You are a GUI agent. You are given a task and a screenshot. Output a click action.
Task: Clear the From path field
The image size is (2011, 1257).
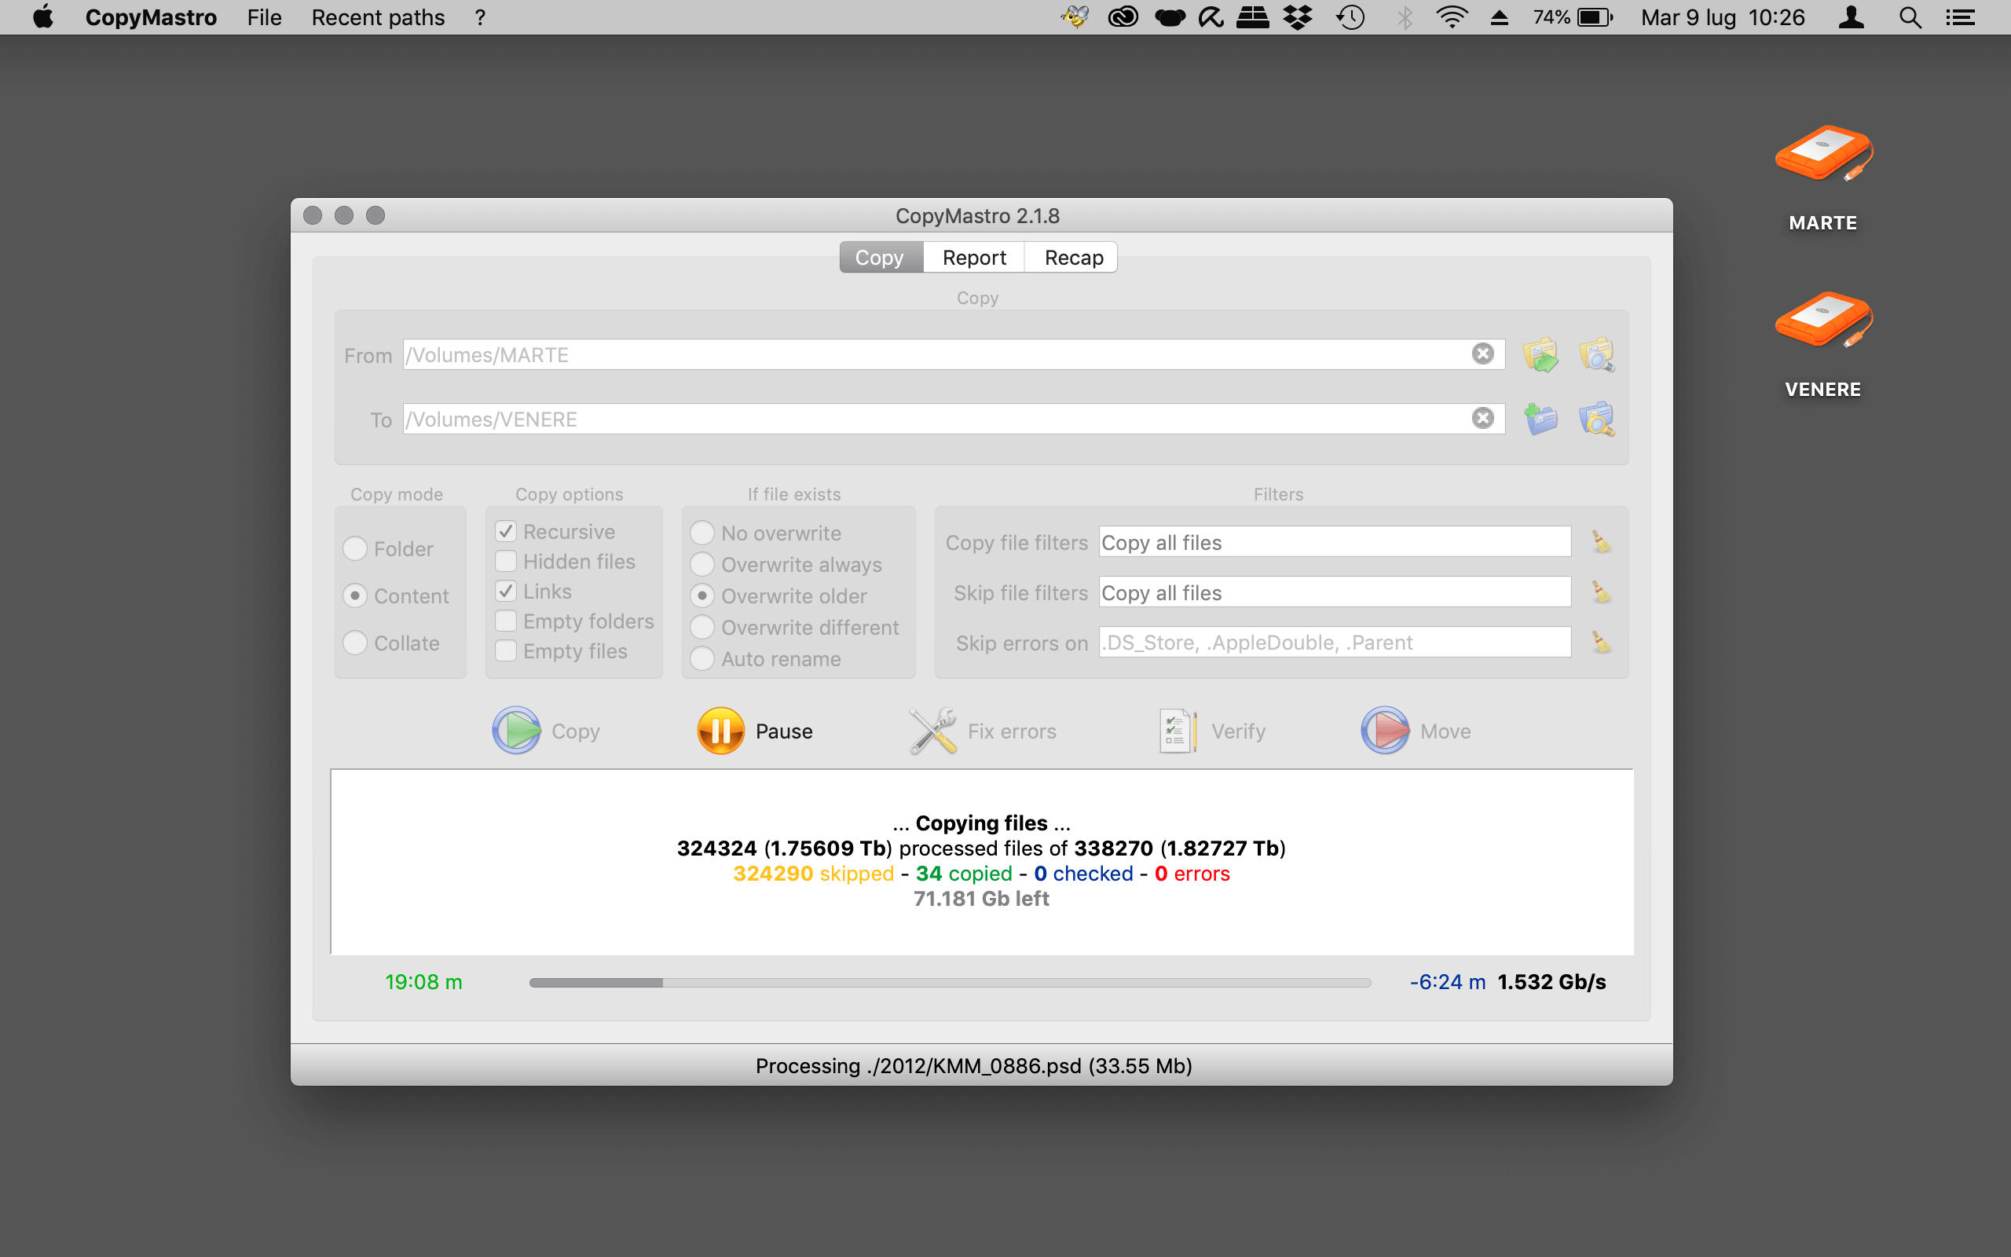point(1482,354)
